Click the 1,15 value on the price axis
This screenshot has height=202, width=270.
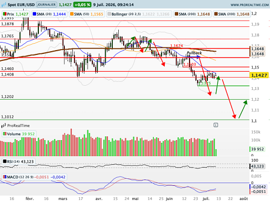255,67
